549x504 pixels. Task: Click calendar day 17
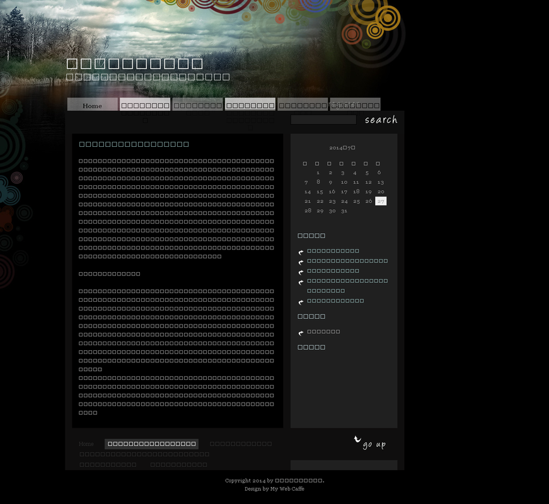[x=344, y=192]
